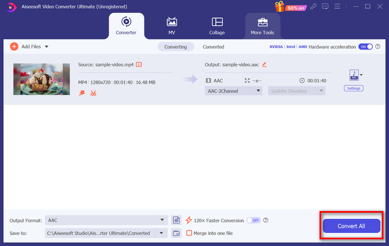Click the sample-video dessert thumbnail
This screenshot has height=246, width=389.
coord(42,79)
